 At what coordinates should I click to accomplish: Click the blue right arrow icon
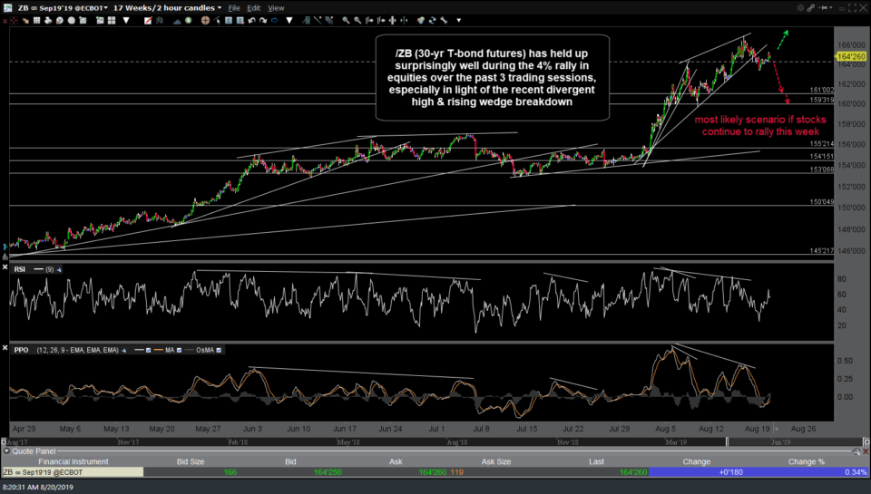[x=274, y=21]
